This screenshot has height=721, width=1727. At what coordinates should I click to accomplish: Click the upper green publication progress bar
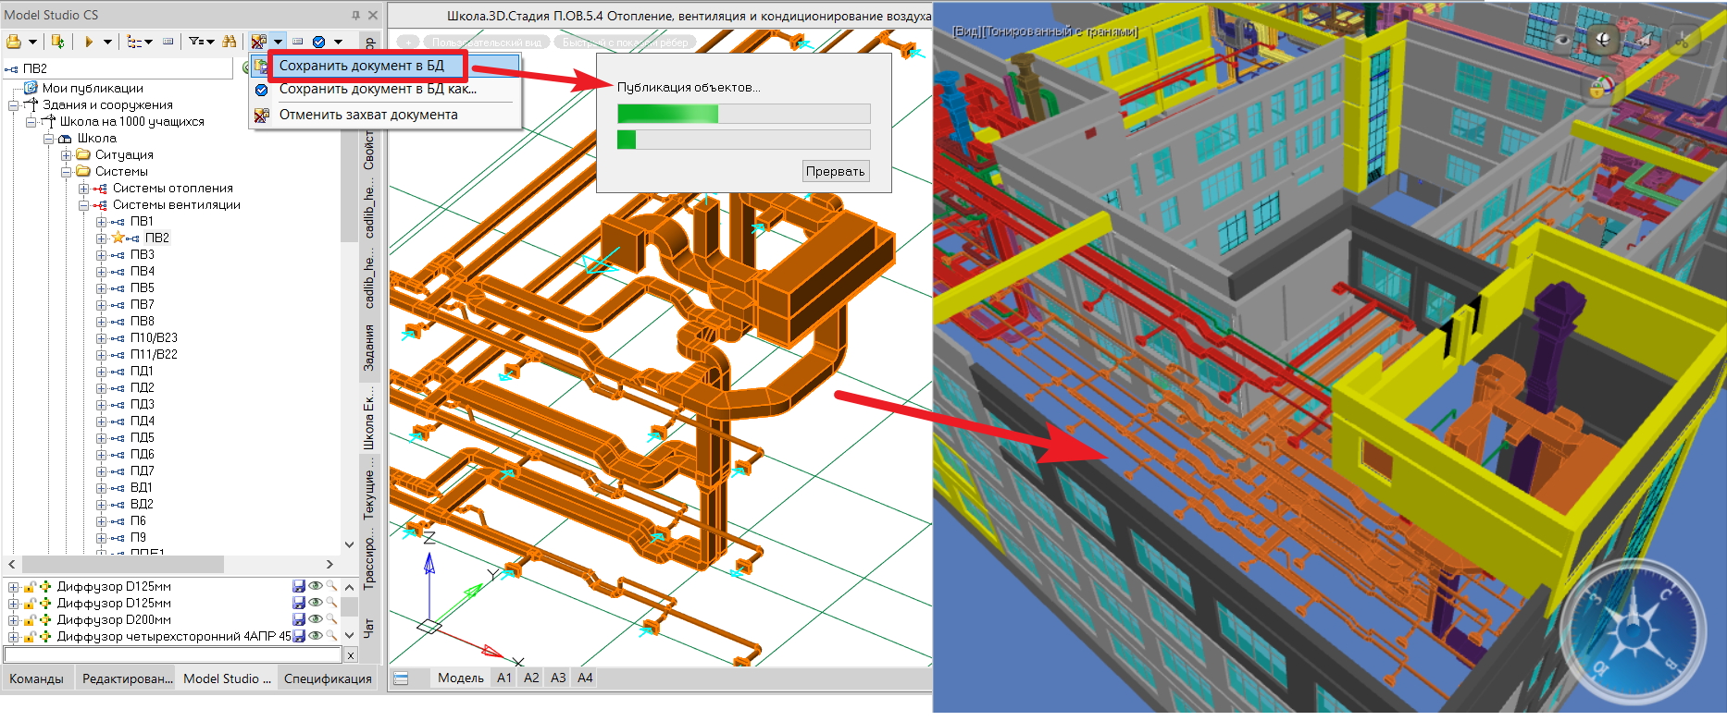(x=744, y=114)
